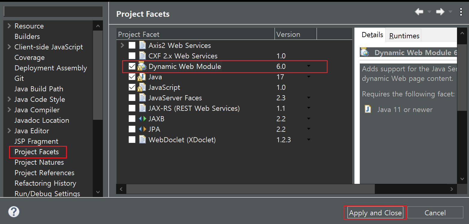The width and height of the screenshot is (469, 224).
Task: Click the sidebar scroll up arrow
Action: (x=98, y=26)
